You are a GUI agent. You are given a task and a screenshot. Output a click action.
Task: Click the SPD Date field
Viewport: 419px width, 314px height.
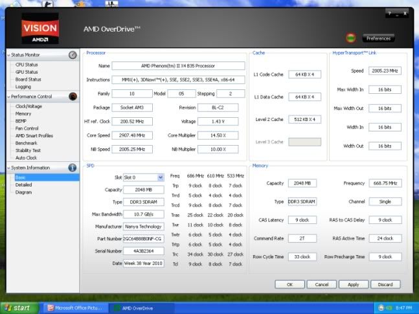pos(144,264)
